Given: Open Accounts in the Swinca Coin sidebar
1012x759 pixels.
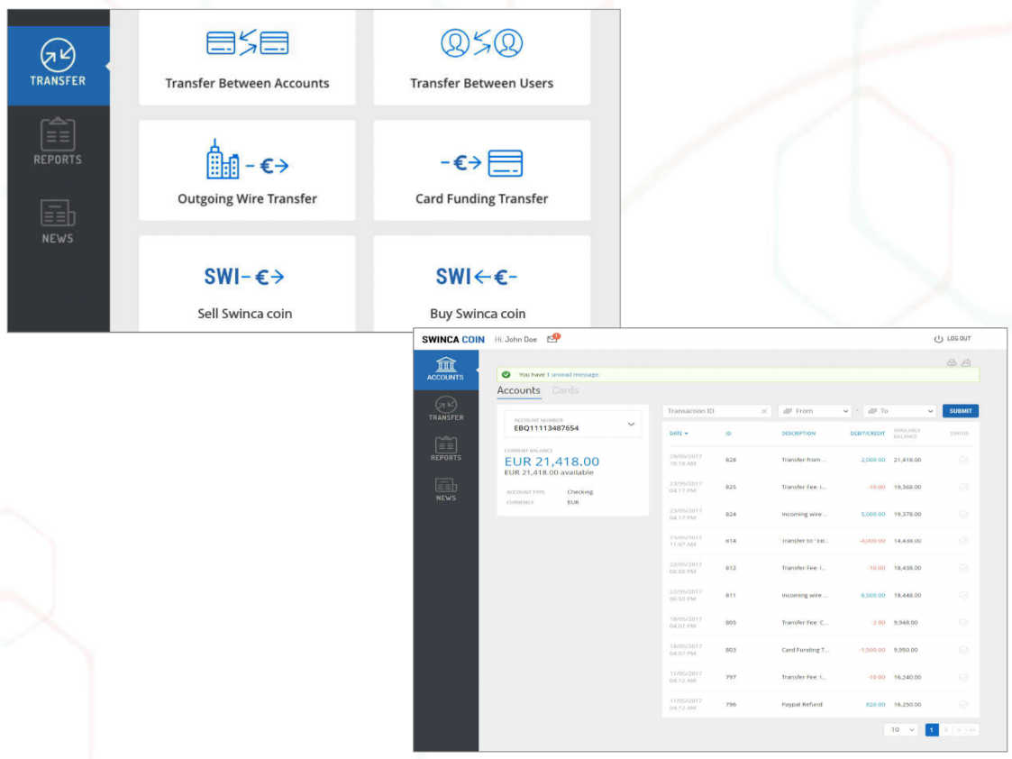Looking at the screenshot, I should [x=446, y=370].
